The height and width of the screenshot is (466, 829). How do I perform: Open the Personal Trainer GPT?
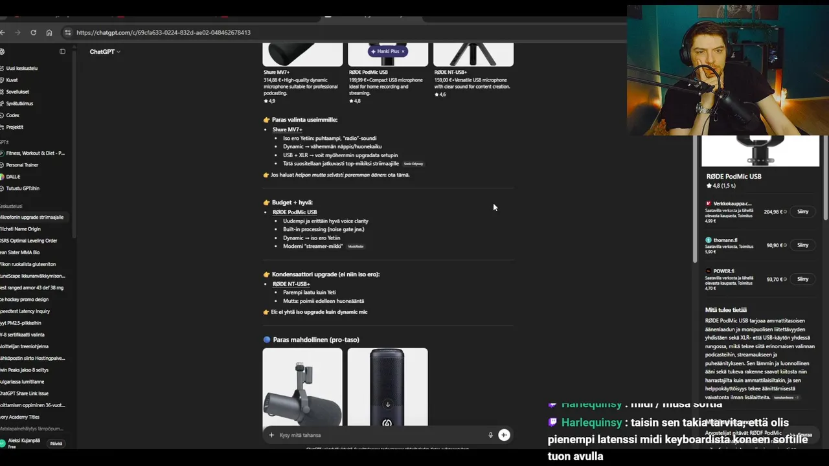coord(22,165)
